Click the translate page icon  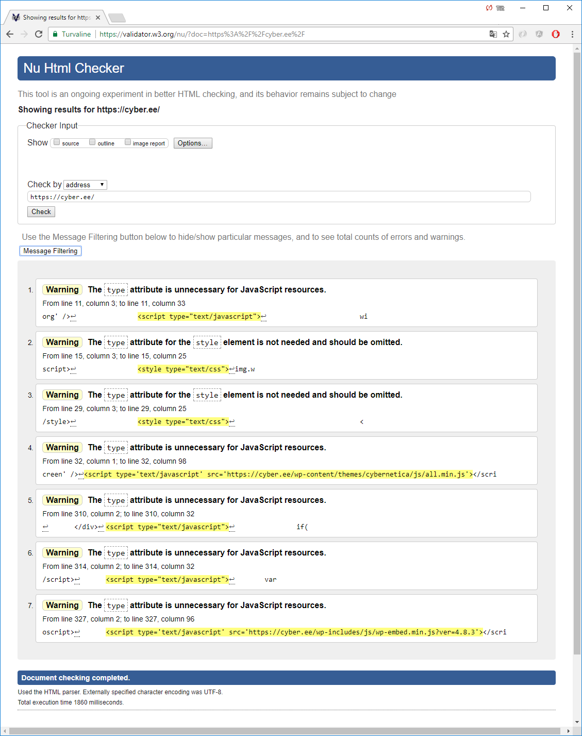493,34
